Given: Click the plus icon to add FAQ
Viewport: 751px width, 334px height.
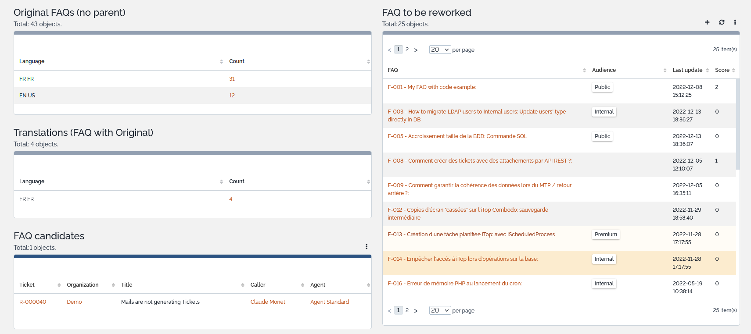Looking at the screenshot, I should pos(707,22).
